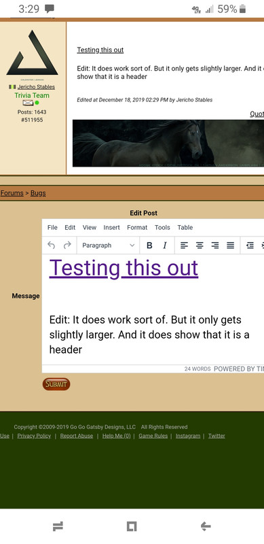The height and width of the screenshot is (544, 264).
Task: Toggle bold formatting
Action: click(149, 245)
